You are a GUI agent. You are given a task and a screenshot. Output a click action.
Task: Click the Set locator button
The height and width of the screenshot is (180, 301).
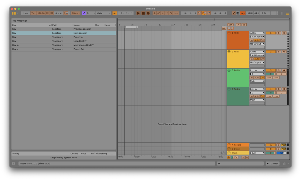tap(230, 25)
